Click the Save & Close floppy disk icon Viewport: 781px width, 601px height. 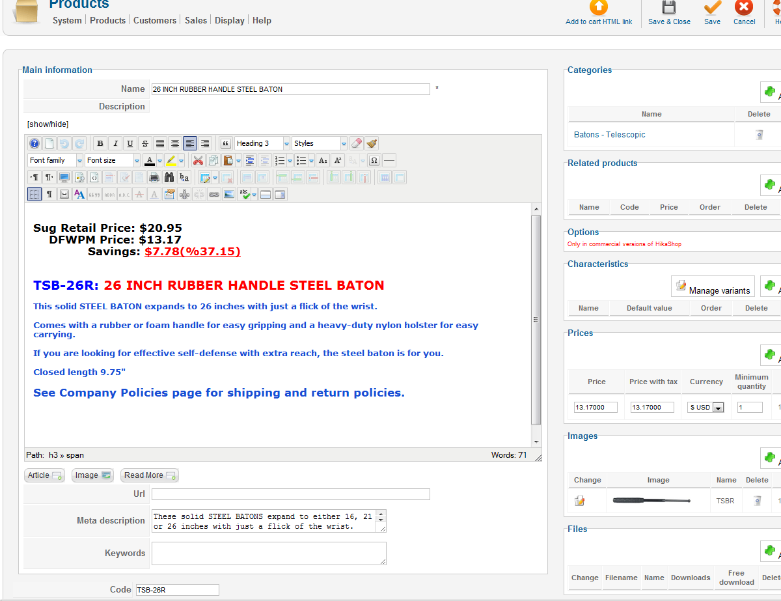669,8
